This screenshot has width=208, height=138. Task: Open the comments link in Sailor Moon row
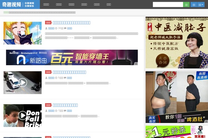click(70, 28)
